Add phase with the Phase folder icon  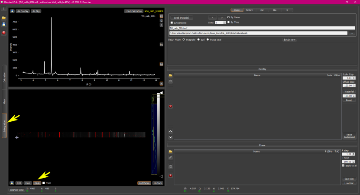tap(170, 152)
